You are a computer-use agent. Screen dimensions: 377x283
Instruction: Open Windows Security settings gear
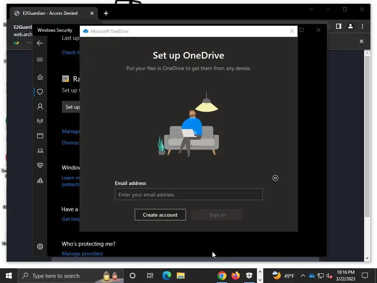[x=40, y=247]
